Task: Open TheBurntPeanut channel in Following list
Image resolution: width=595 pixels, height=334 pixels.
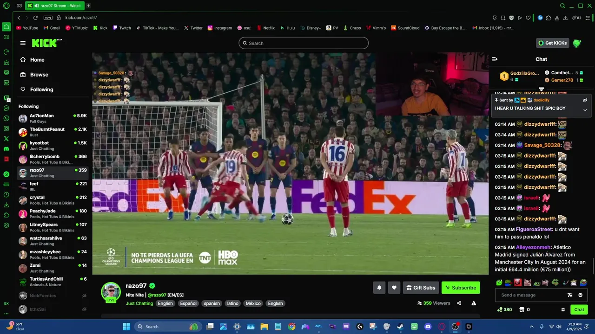Action: pyautogui.click(x=53, y=132)
